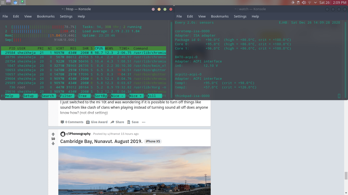Screen dimensions: 348x195
Task: Open the application launcher grid icon
Action: pyautogui.click(x=3, y=3)
